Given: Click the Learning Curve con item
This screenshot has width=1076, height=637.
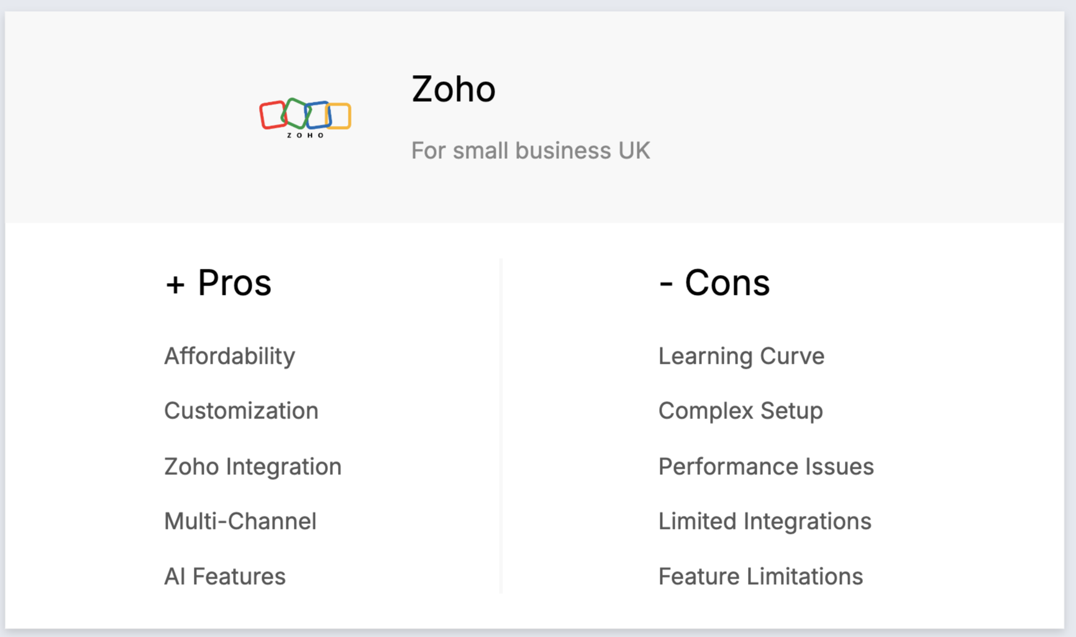Looking at the screenshot, I should 742,356.
